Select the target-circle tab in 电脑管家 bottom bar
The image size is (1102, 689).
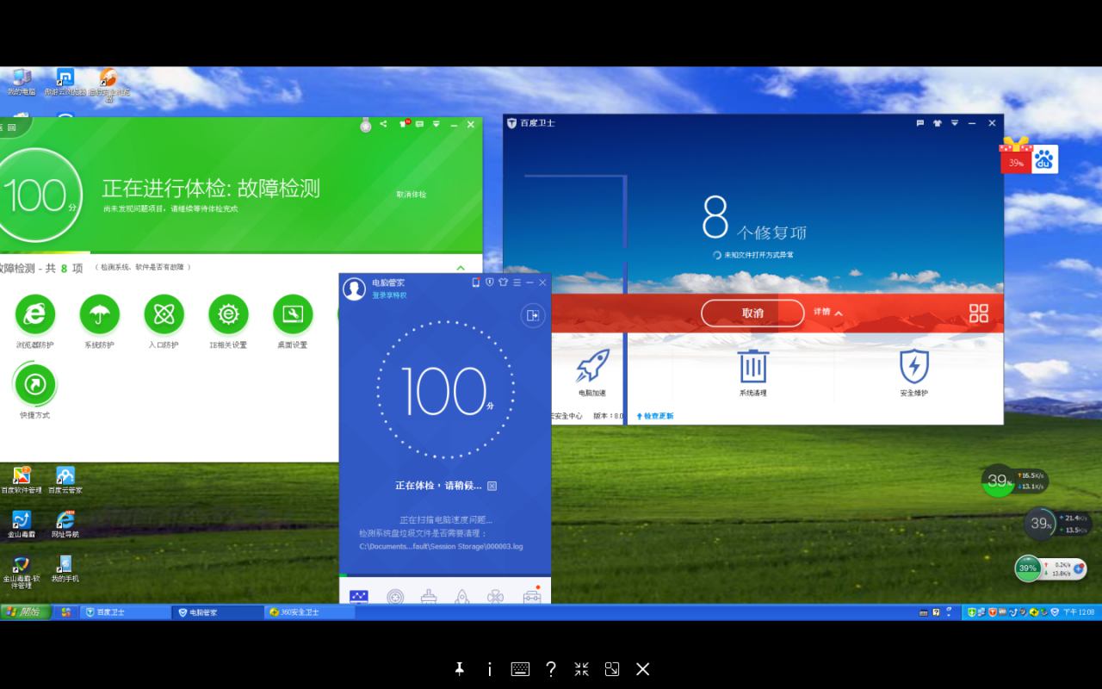395,596
